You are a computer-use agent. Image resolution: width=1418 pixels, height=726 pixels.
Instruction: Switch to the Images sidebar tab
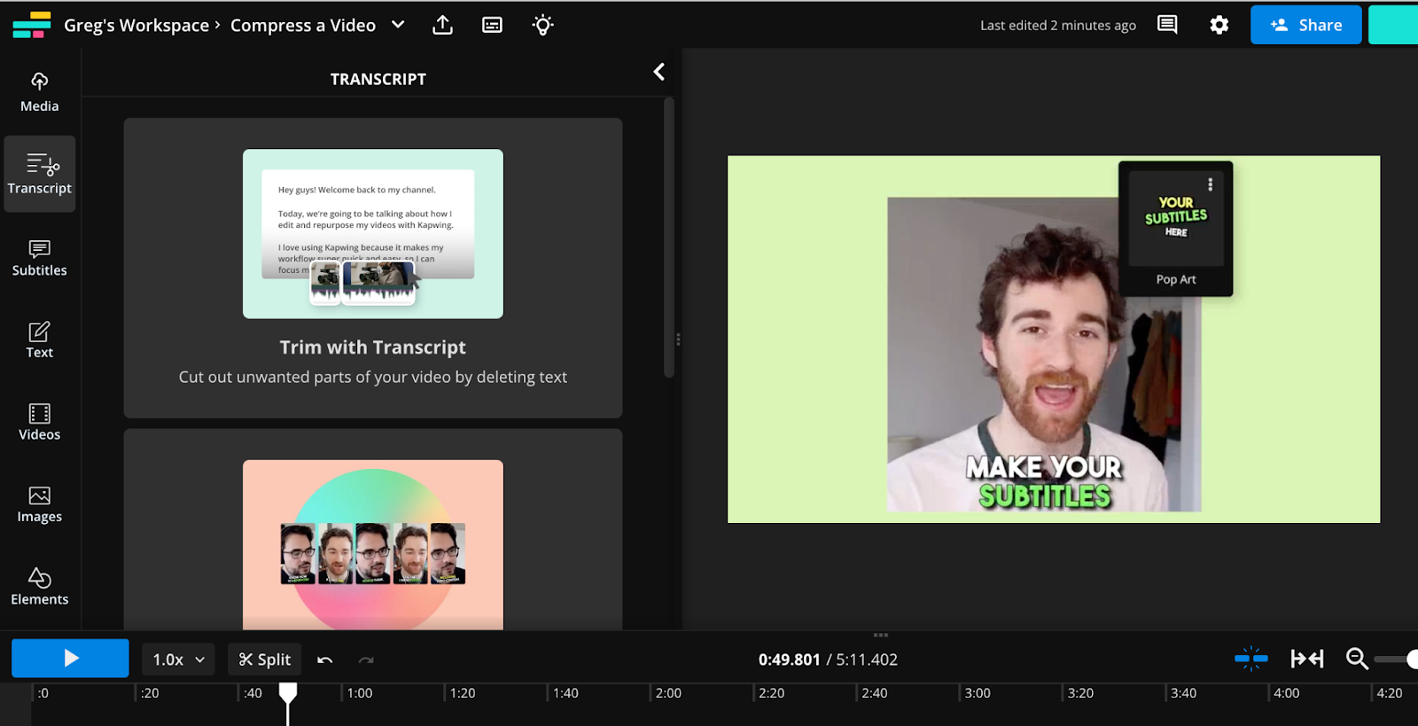(x=39, y=504)
